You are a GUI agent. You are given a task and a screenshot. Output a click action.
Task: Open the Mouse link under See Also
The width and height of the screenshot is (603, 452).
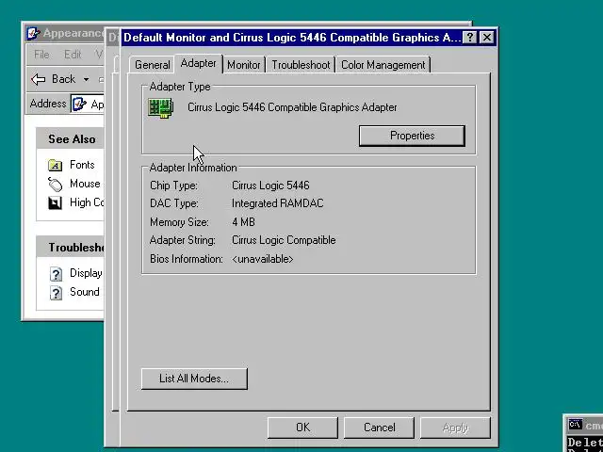click(x=85, y=184)
